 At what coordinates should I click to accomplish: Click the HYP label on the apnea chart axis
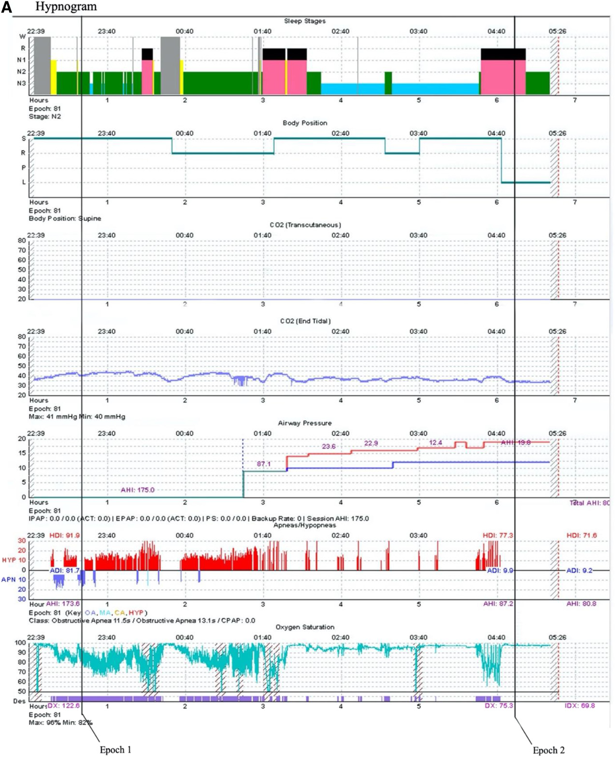tap(9, 560)
